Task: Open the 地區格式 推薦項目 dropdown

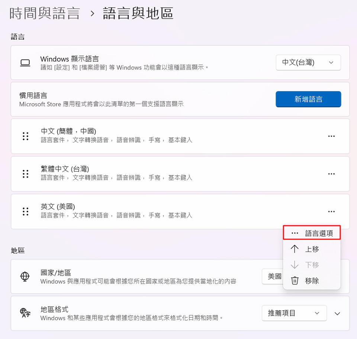Action: (x=294, y=313)
